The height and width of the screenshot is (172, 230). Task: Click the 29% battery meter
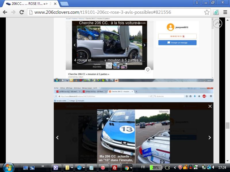156,168
